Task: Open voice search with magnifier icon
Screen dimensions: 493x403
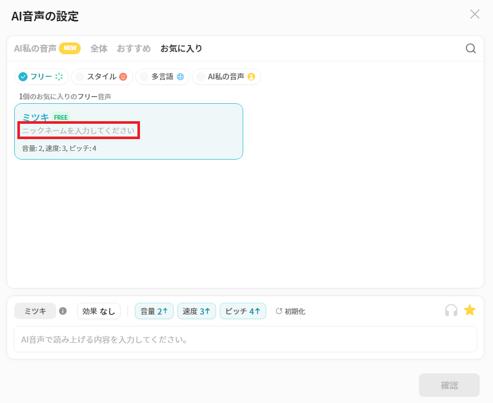Action: pos(471,49)
